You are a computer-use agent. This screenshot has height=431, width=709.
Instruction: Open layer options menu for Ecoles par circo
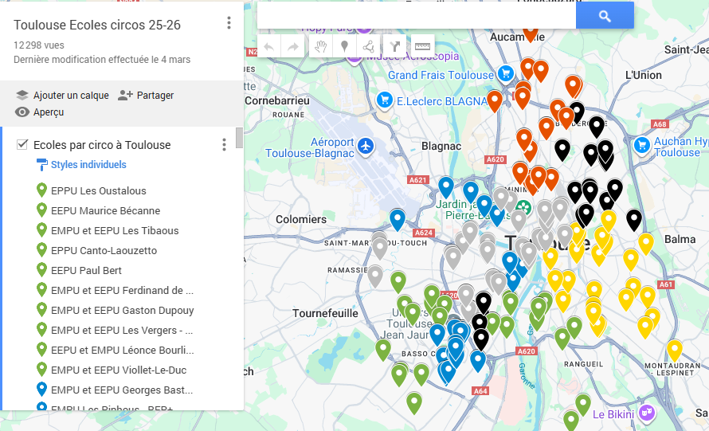tap(224, 145)
